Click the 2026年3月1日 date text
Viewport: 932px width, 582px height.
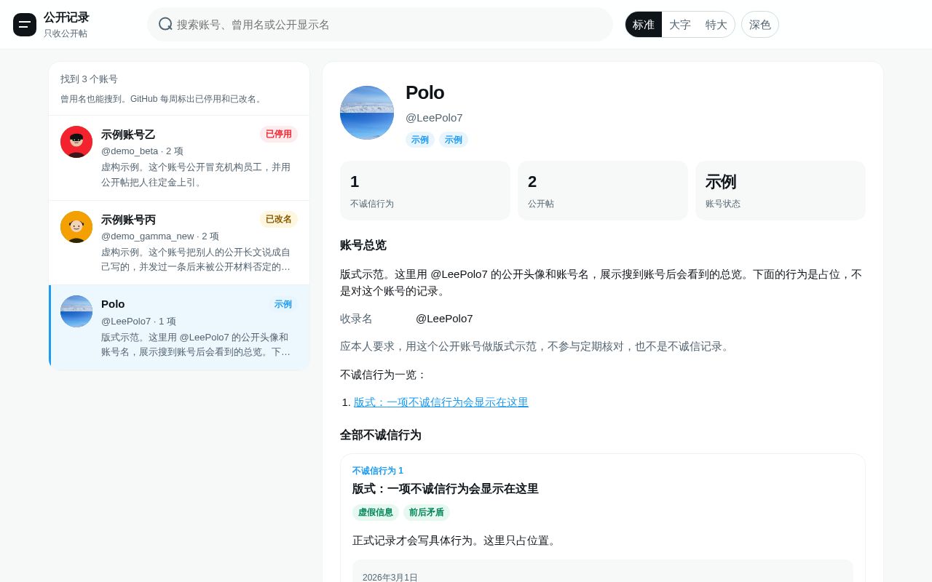390,578
